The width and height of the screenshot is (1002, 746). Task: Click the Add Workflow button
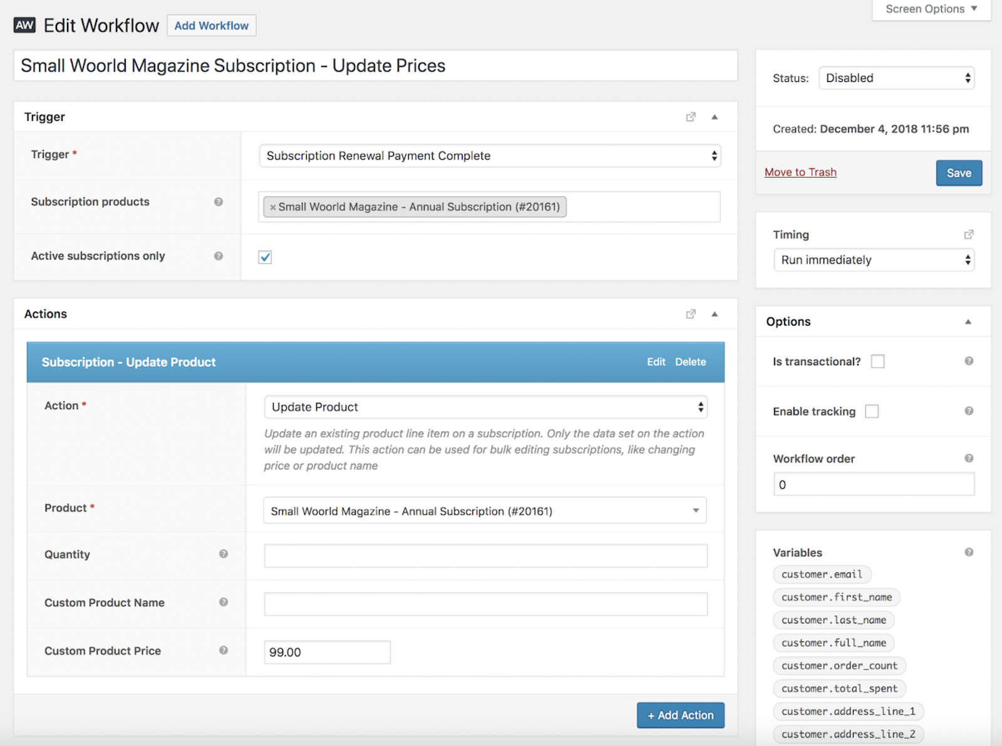click(x=212, y=26)
